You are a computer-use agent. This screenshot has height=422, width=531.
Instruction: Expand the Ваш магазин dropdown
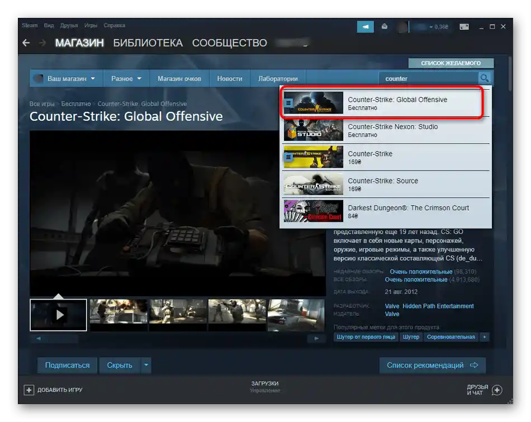click(67, 78)
